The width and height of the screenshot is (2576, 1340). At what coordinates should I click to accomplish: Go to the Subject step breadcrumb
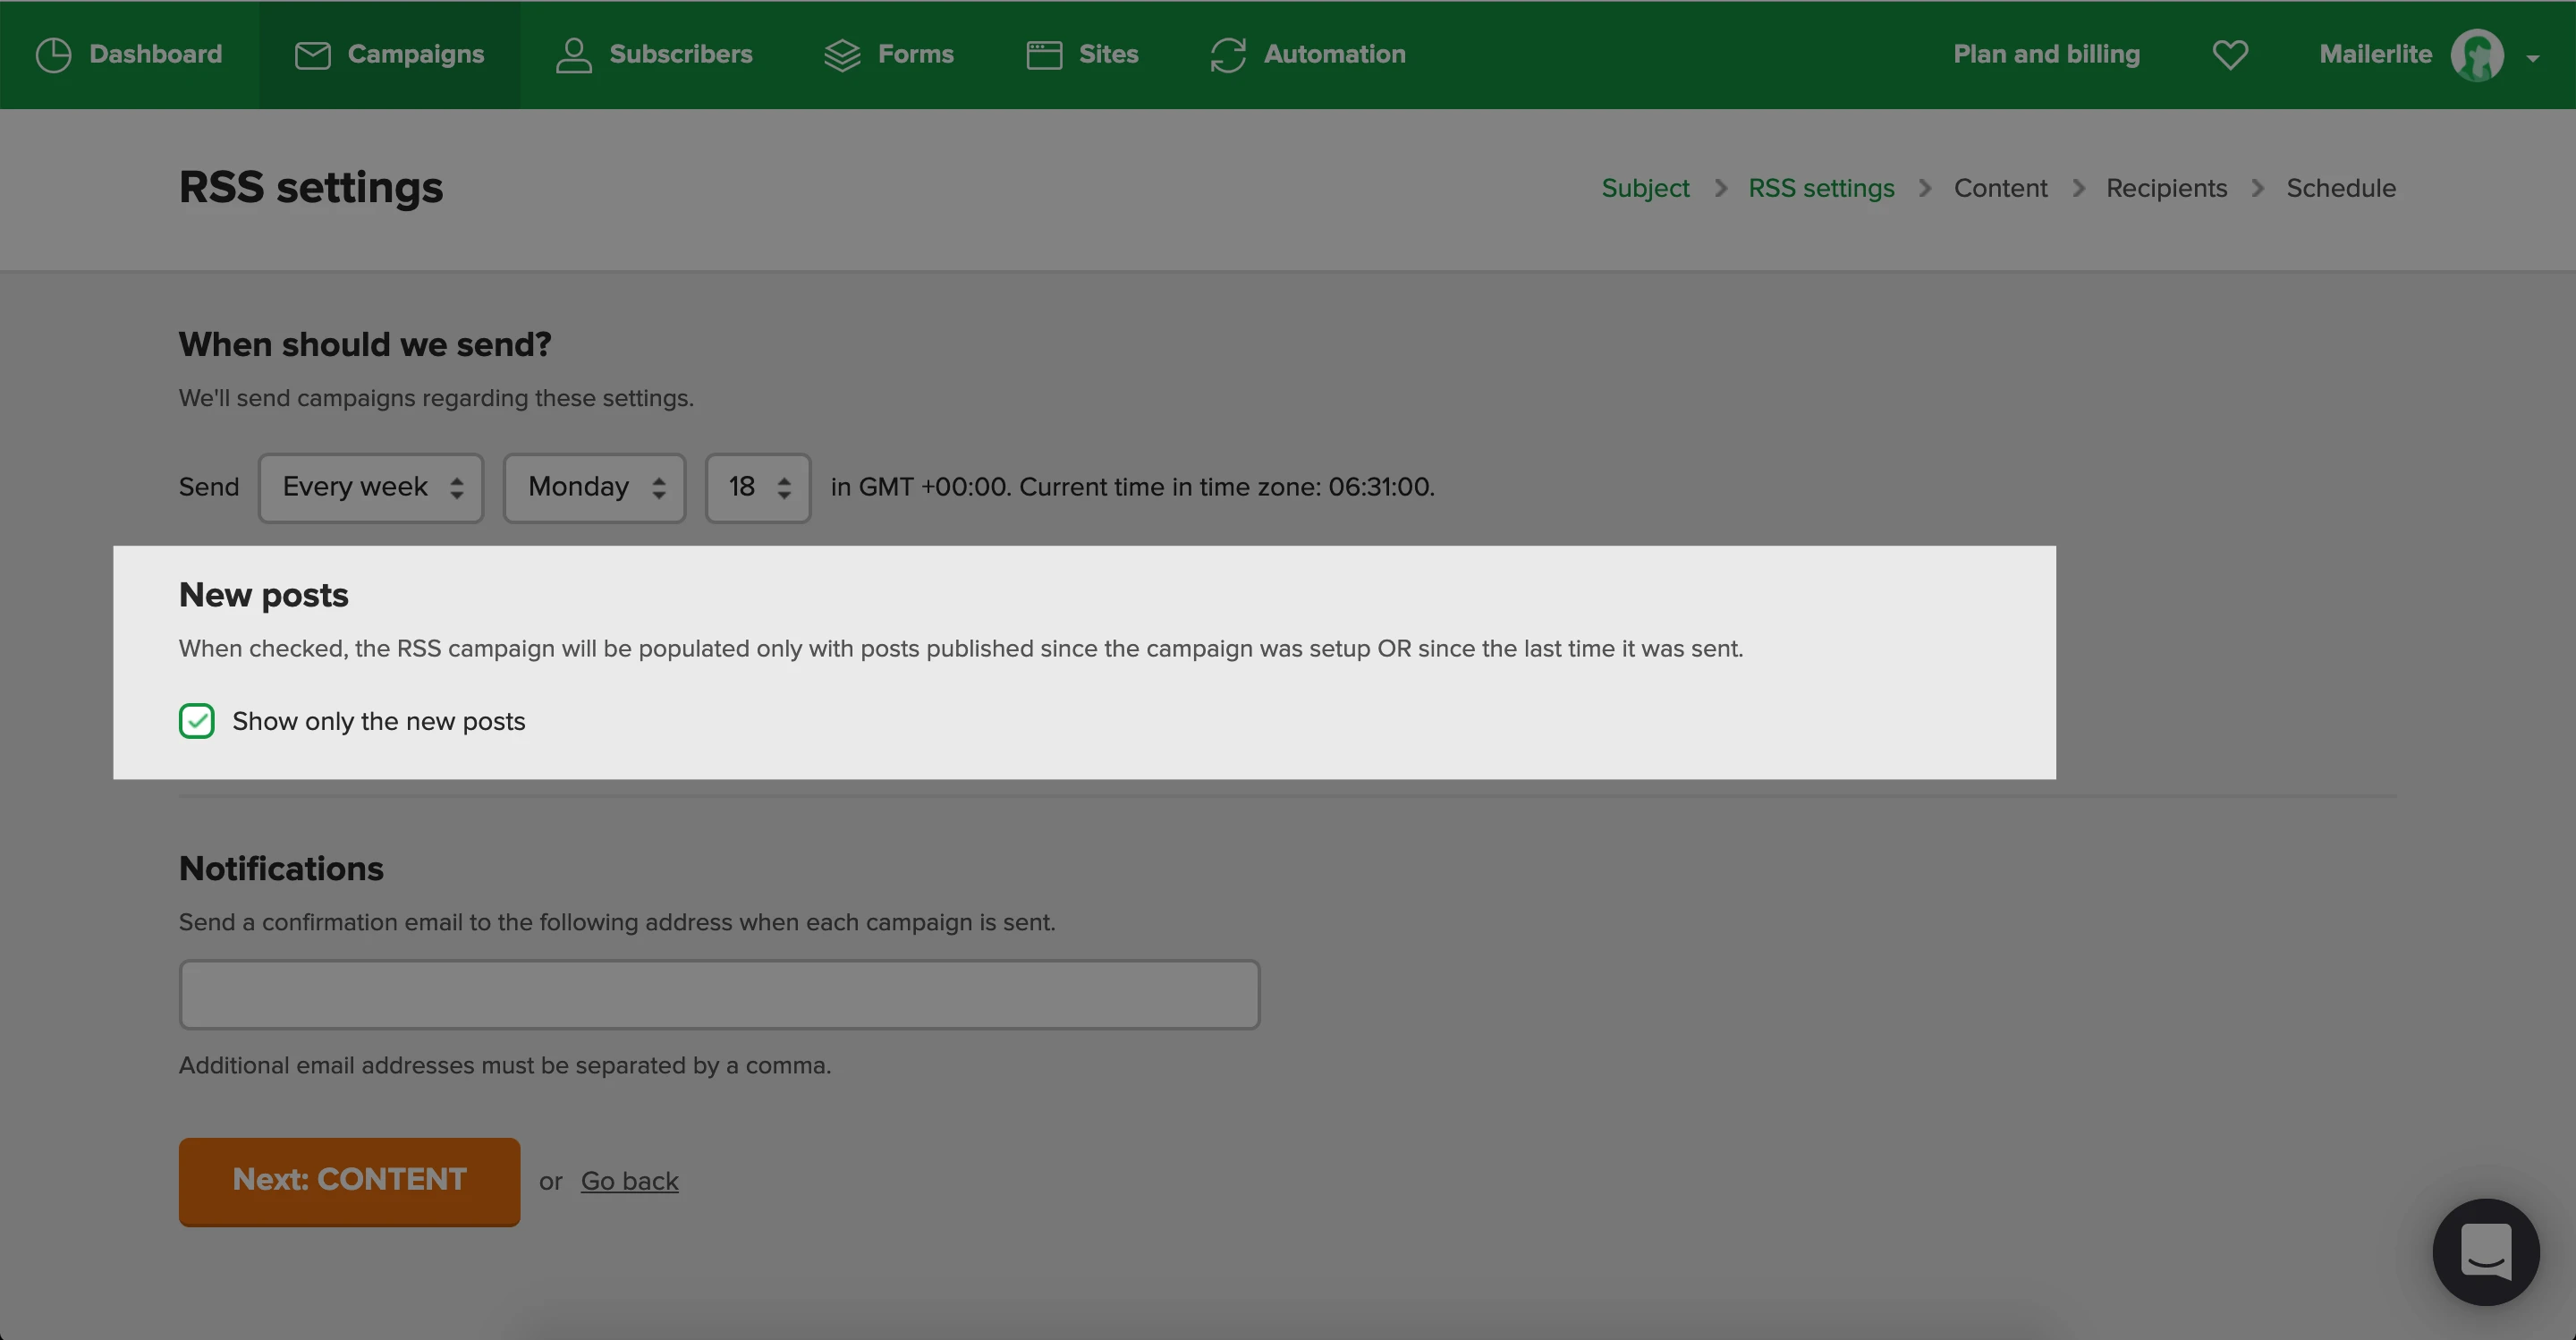pyautogui.click(x=1645, y=188)
